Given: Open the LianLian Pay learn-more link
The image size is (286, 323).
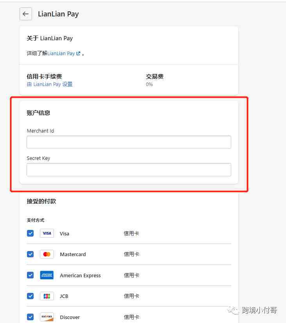Looking at the screenshot, I should point(64,53).
